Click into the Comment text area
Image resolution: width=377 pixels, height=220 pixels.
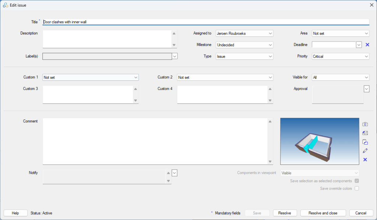pyautogui.click(x=155, y=141)
